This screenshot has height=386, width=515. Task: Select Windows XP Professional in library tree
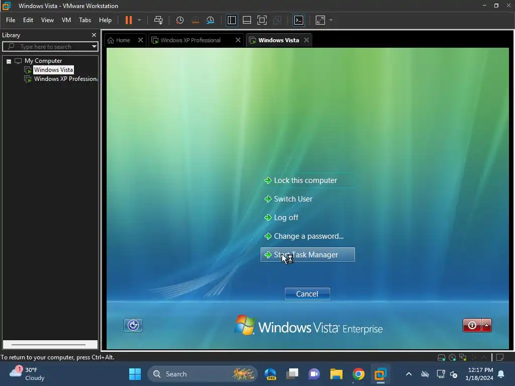pos(66,79)
